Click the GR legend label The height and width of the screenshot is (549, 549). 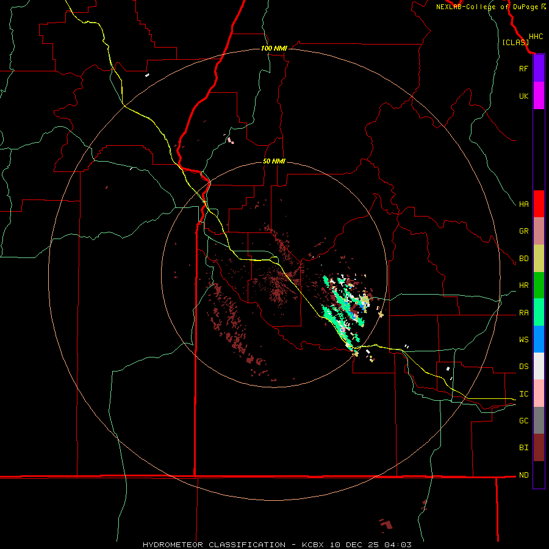point(523,231)
